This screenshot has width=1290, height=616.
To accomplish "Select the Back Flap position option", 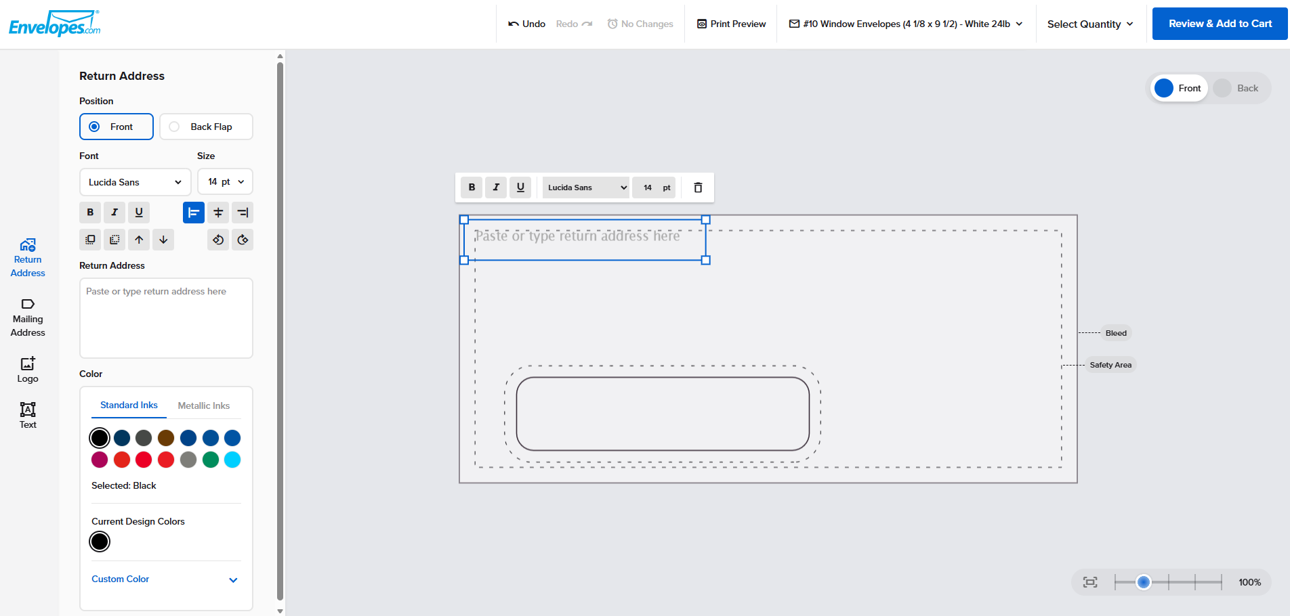I will click(206, 127).
